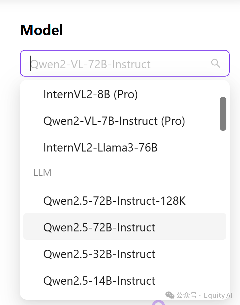Click the Equity AI watermark text

[x=218, y=295]
